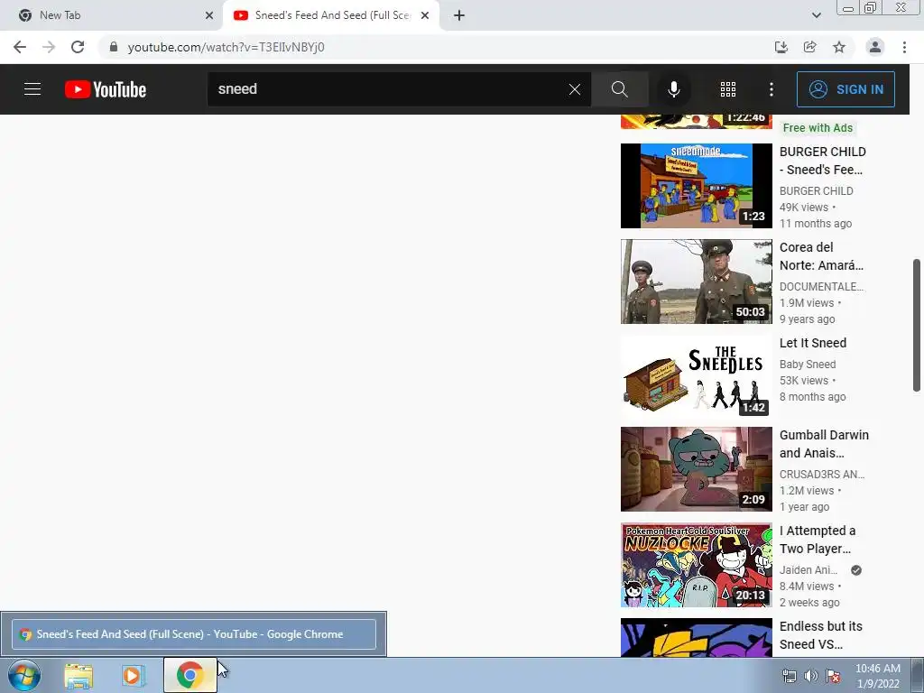Click the magnifying glass search button
Viewport: 924px width, 693px height.
[619, 89]
